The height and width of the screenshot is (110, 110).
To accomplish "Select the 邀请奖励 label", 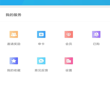I will pyautogui.click(x=14, y=44).
